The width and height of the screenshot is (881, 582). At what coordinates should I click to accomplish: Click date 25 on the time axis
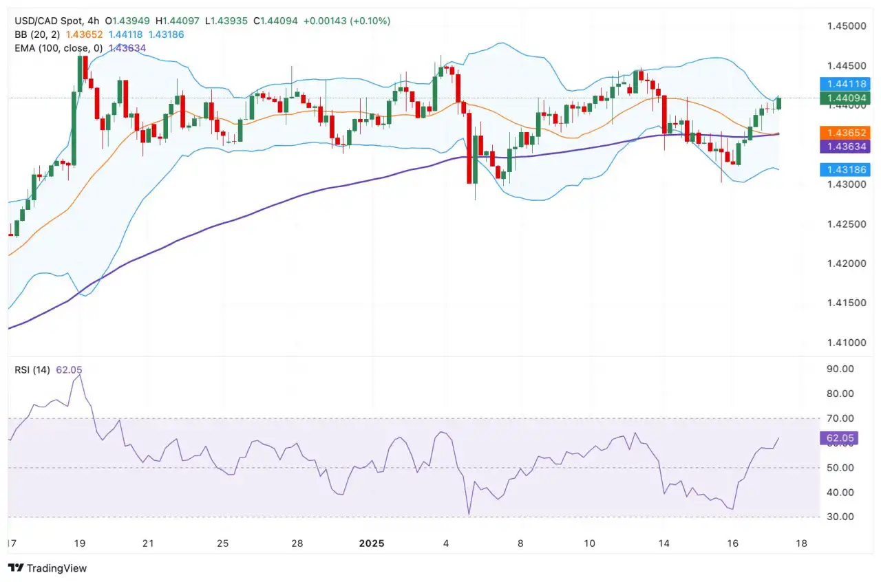pos(222,543)
